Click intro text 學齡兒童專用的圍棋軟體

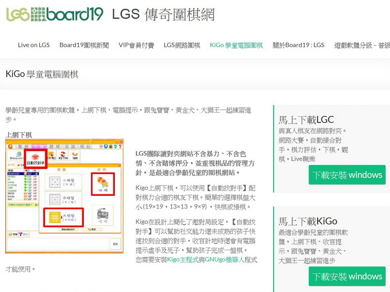click(x=128, y=115)
